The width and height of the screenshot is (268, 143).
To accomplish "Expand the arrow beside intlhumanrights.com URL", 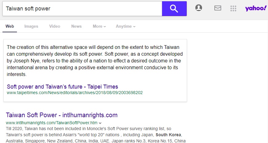I will coord(100,123).
